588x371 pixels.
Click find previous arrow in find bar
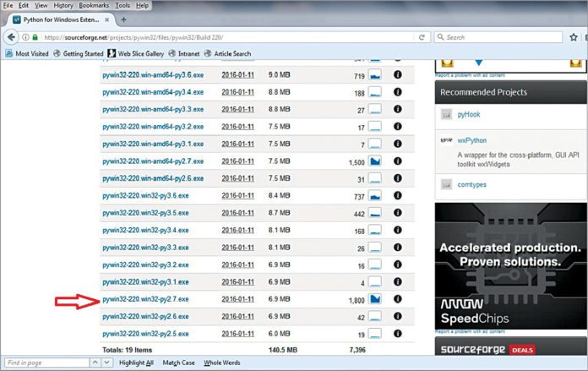[94, 363]
